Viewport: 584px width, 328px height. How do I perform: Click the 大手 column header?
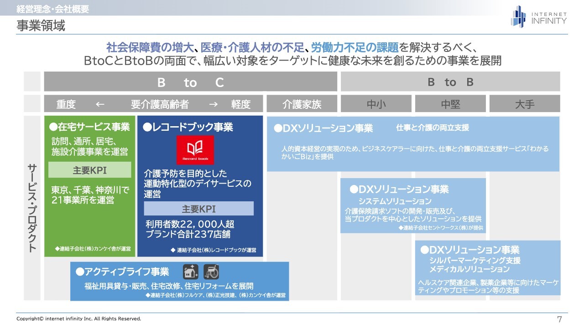click(x=524, y=104)
